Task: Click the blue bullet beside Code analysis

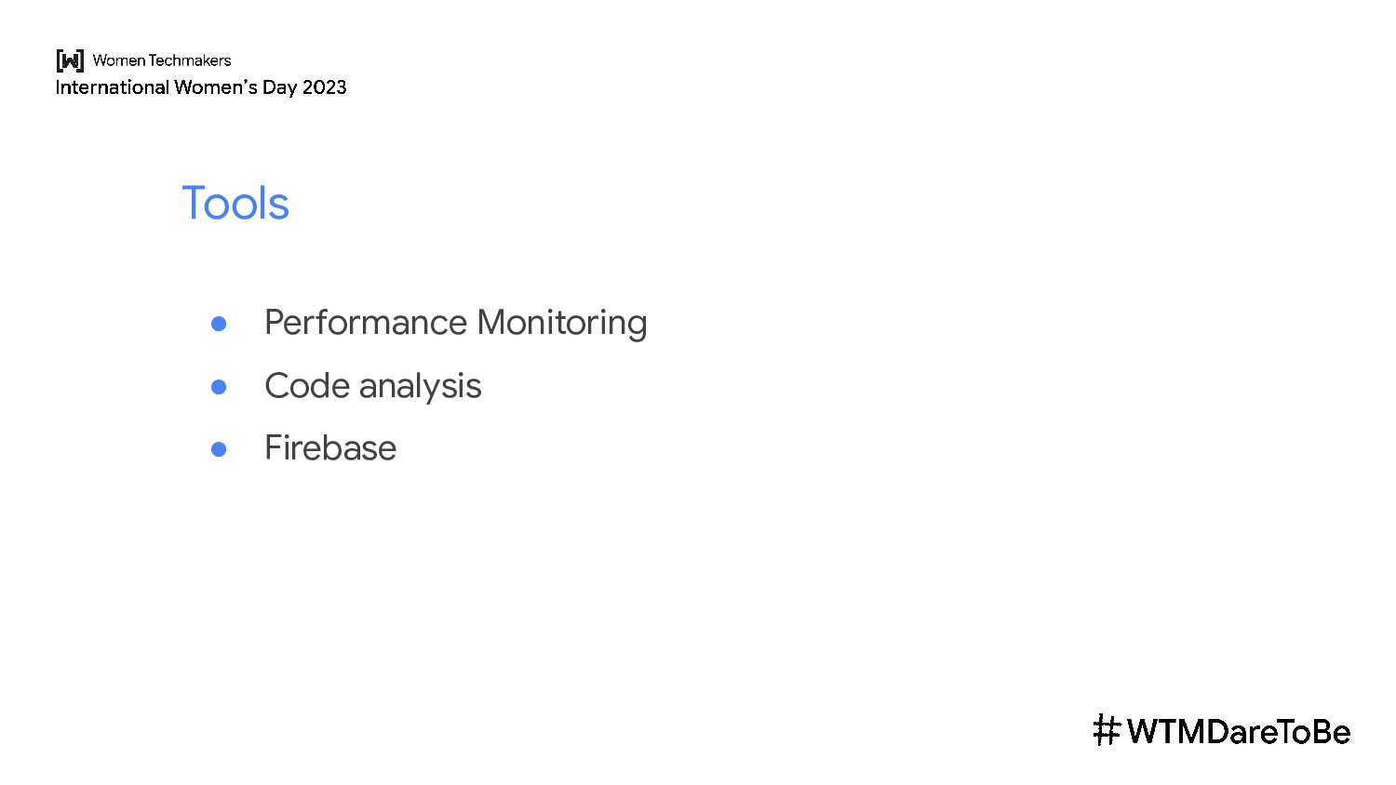Action: (219, 387)
